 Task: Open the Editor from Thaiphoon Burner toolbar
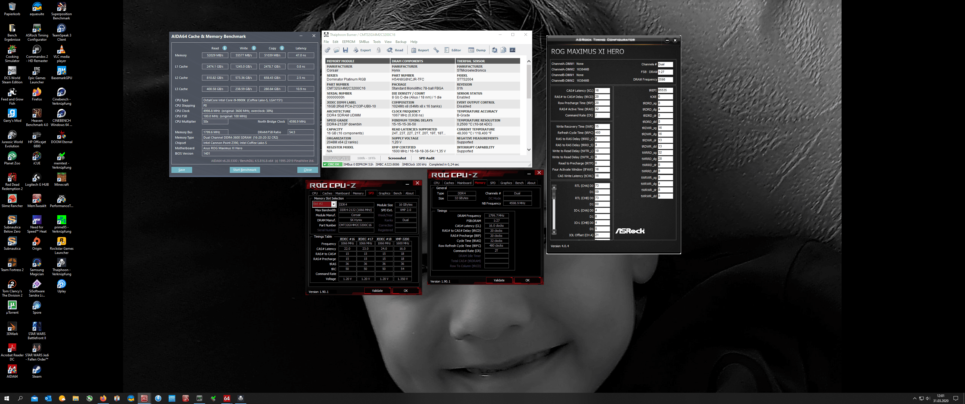tap(452, 50)
